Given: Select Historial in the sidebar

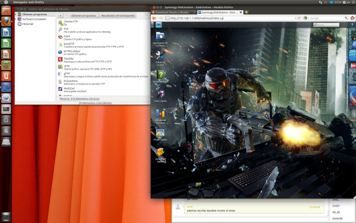Looking at the screenshot, I should point(27,24).
